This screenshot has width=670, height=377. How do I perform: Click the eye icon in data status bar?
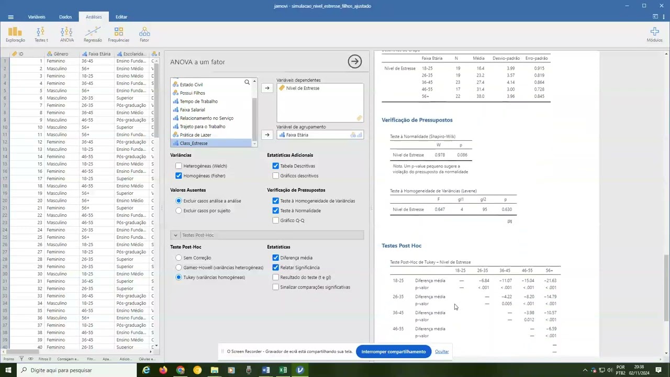(x=31, y=359)
